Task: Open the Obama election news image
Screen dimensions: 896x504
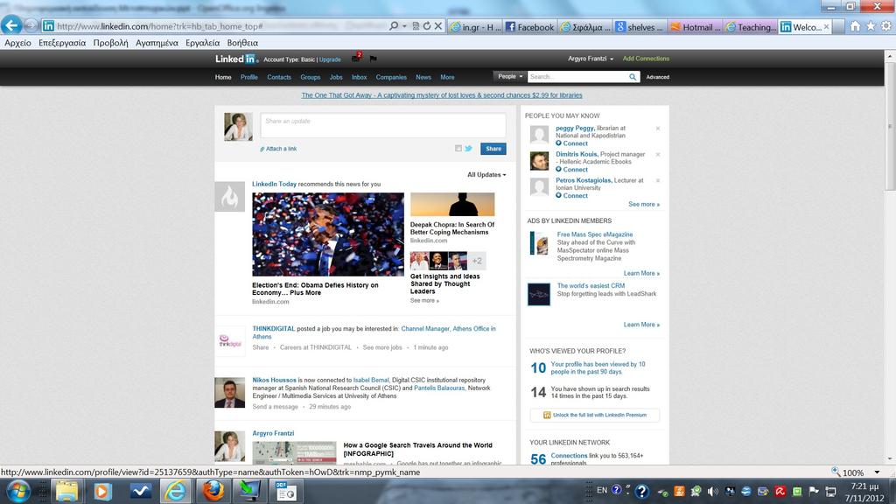Action: click(328, 234)
